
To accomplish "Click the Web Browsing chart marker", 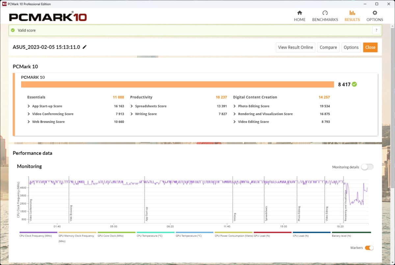I will [x=71, y=213].
